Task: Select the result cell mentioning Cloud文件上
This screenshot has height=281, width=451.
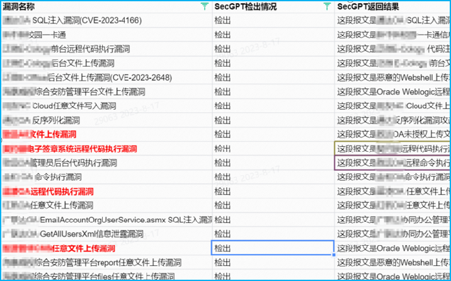Action: [392, 106]
